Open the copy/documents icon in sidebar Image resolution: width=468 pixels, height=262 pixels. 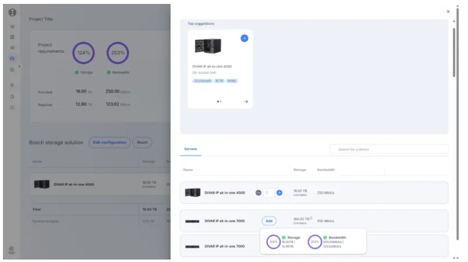click(12, 70)
